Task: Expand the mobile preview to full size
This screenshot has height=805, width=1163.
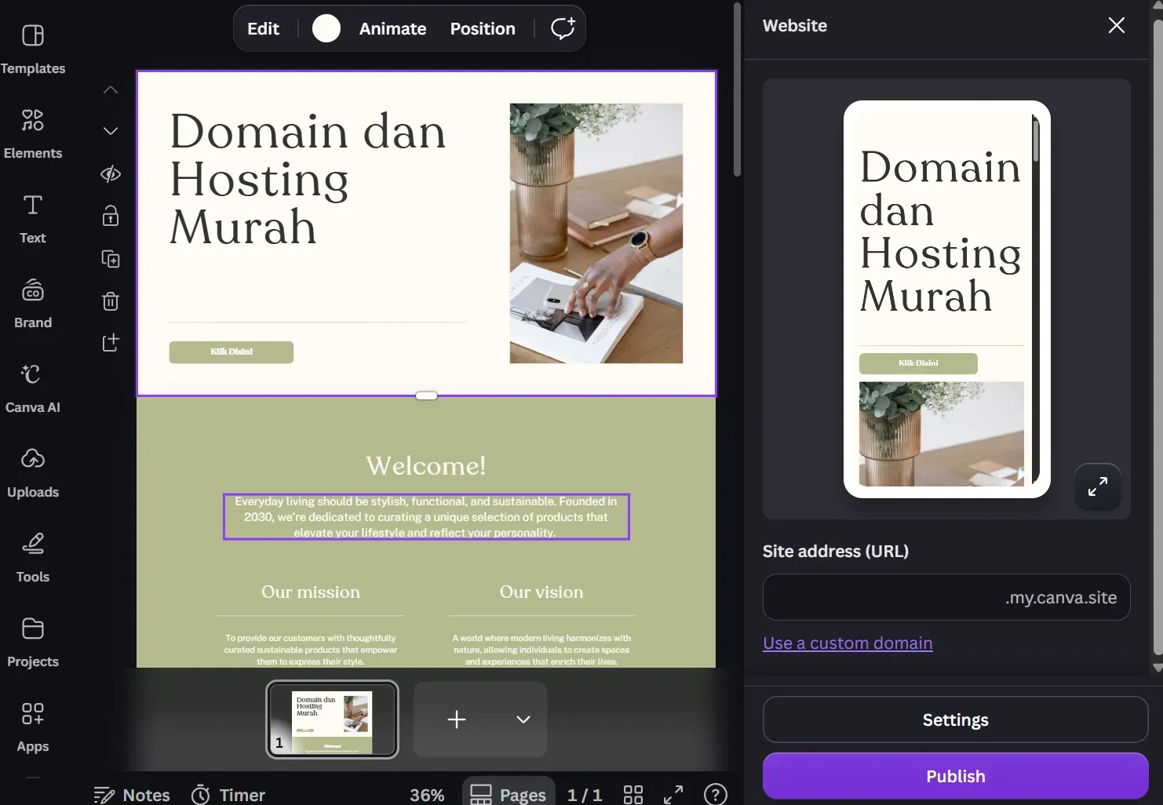Action: (1098, 486)
